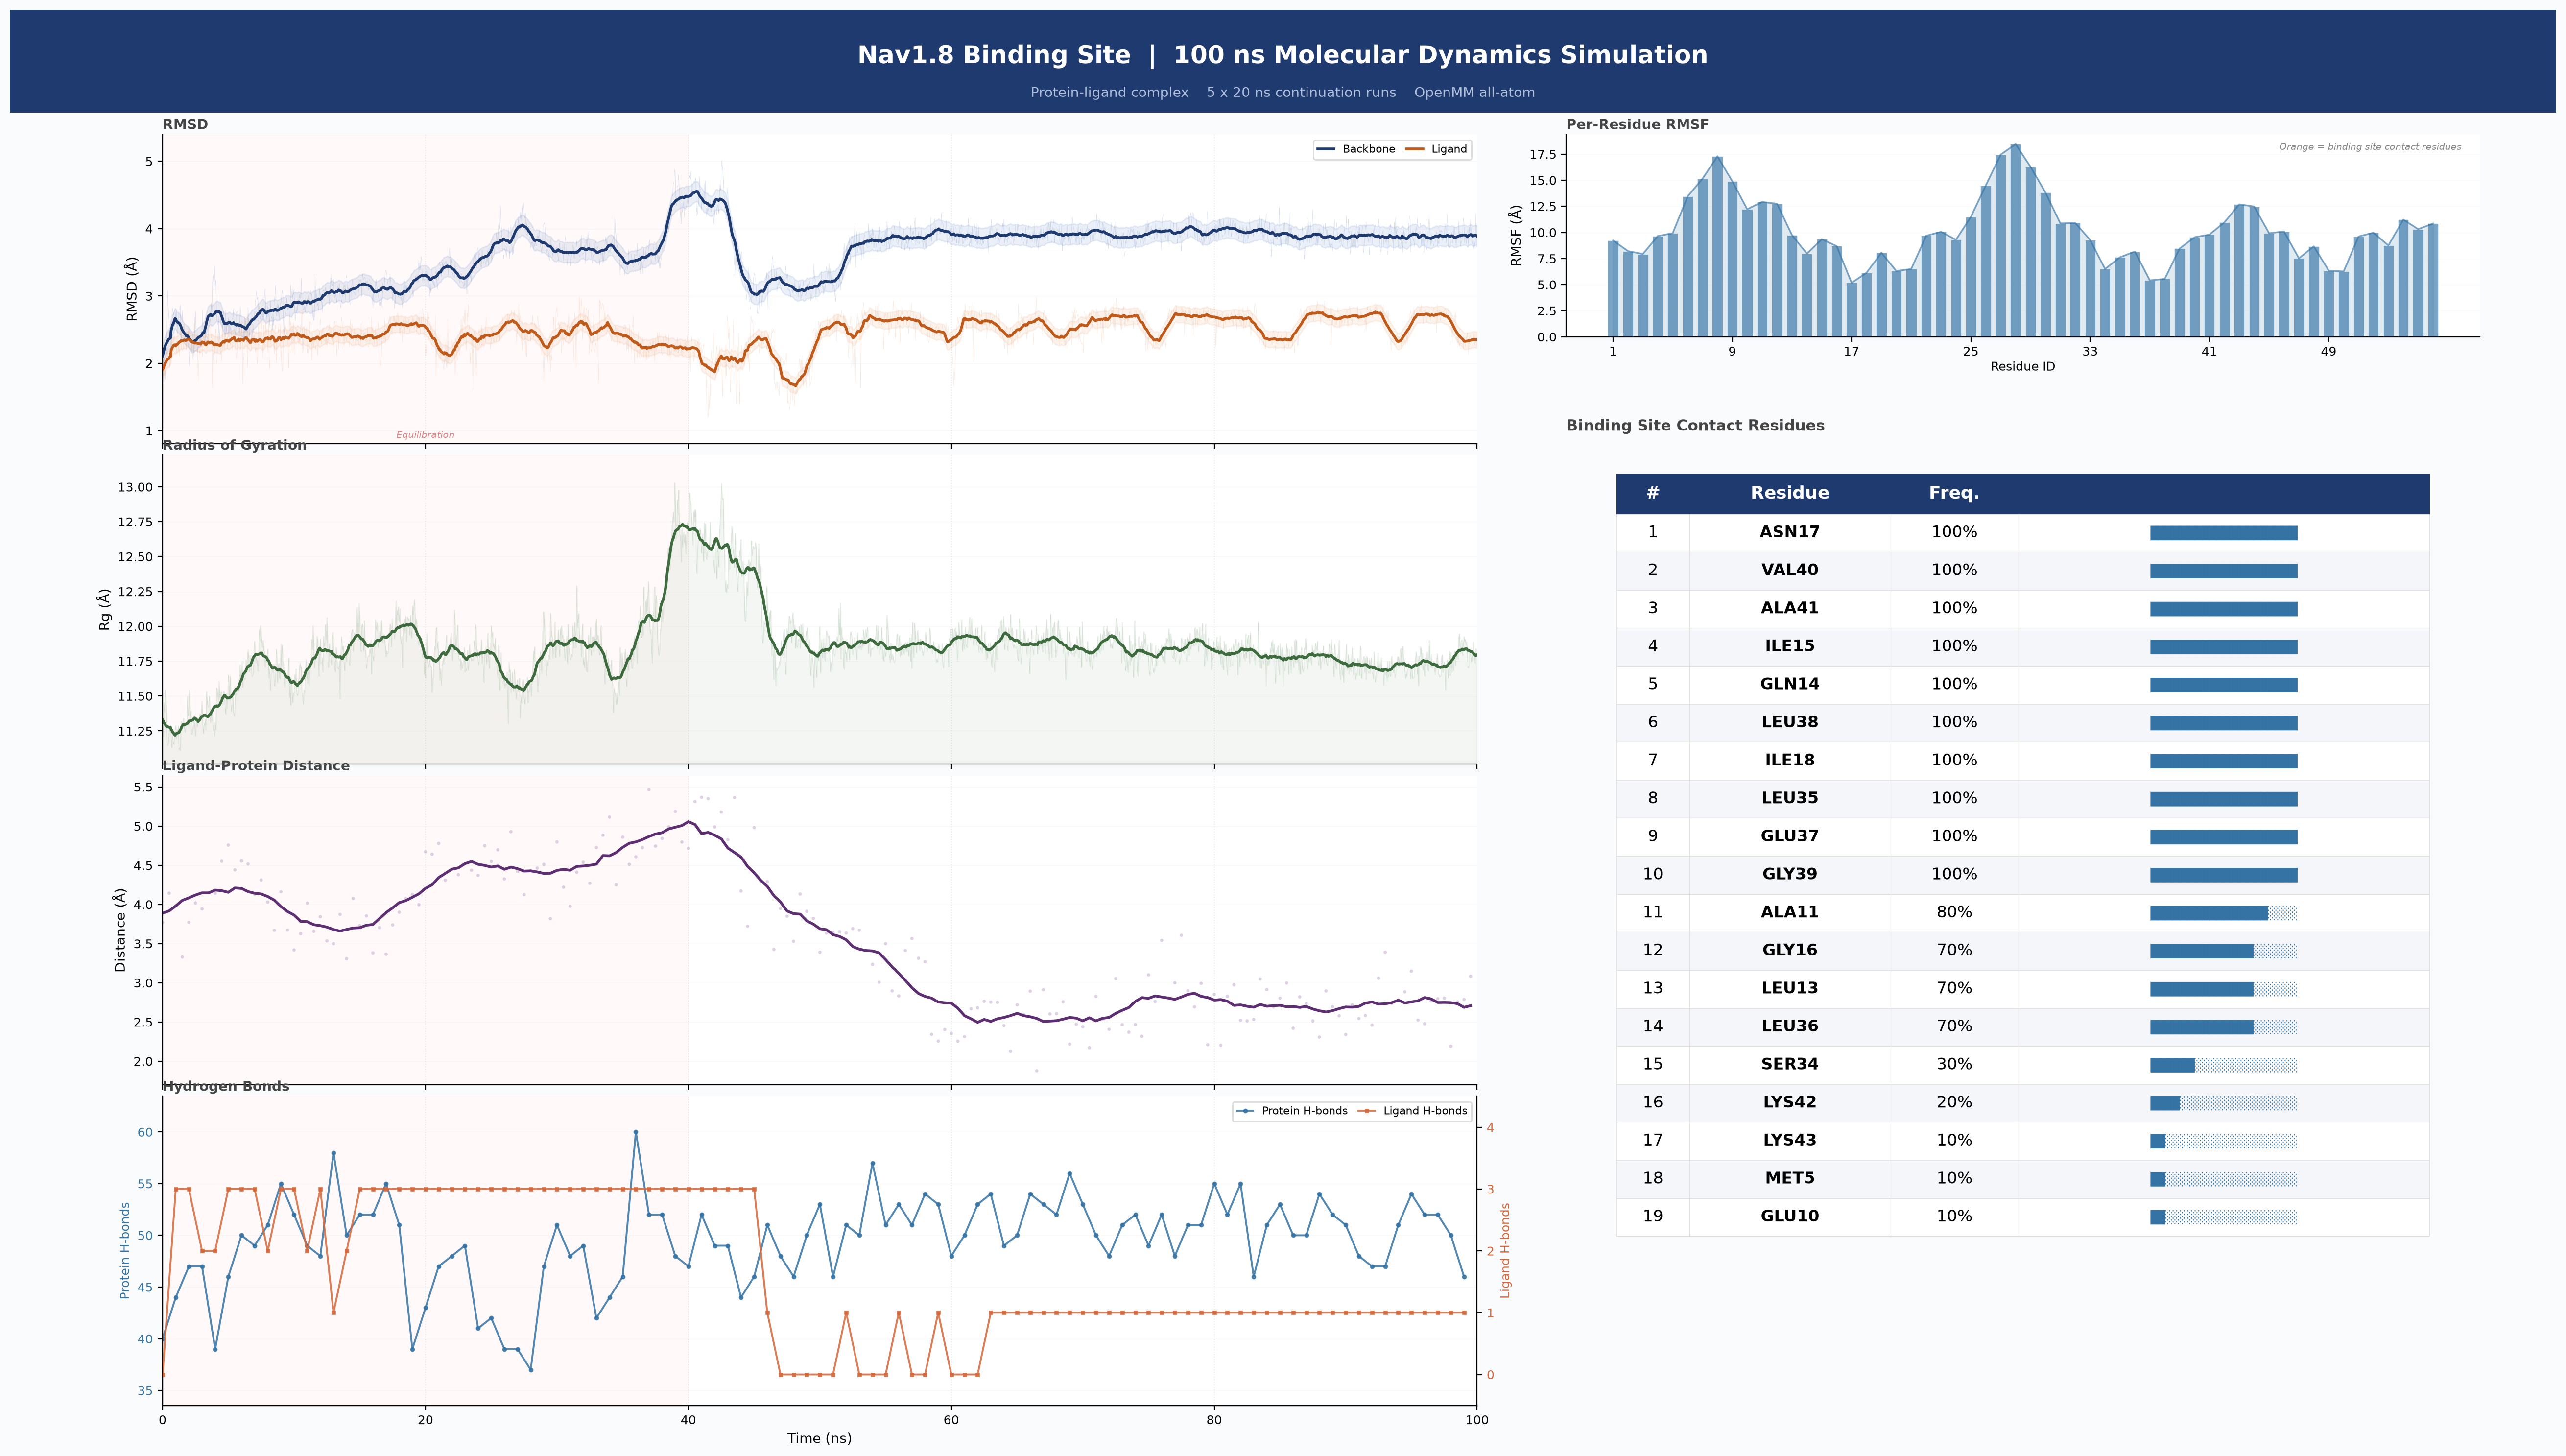2566x1456 pixels.
Task: Click the Binding Site Contact Residues heading
Action: pos(1695,426)
